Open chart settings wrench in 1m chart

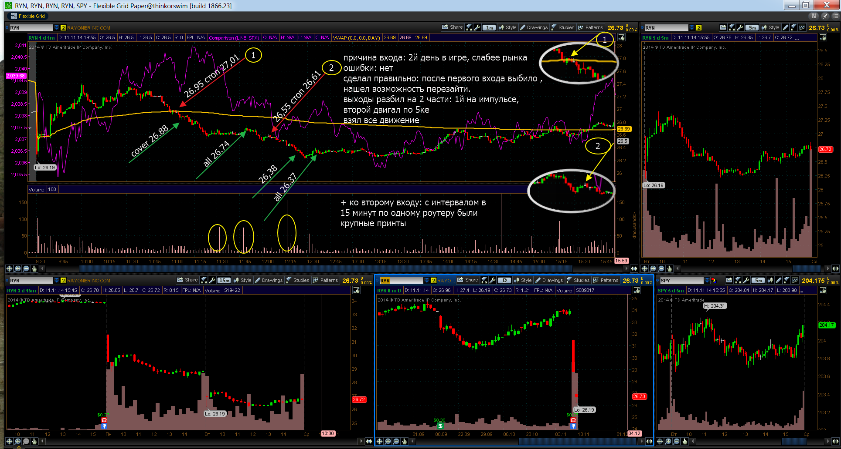tap(477, 27)
